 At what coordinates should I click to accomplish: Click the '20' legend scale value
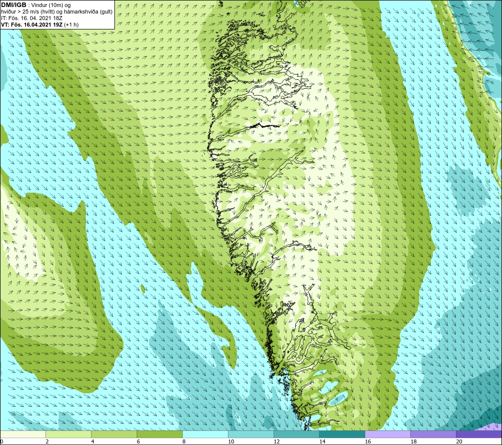pos(459,441)
